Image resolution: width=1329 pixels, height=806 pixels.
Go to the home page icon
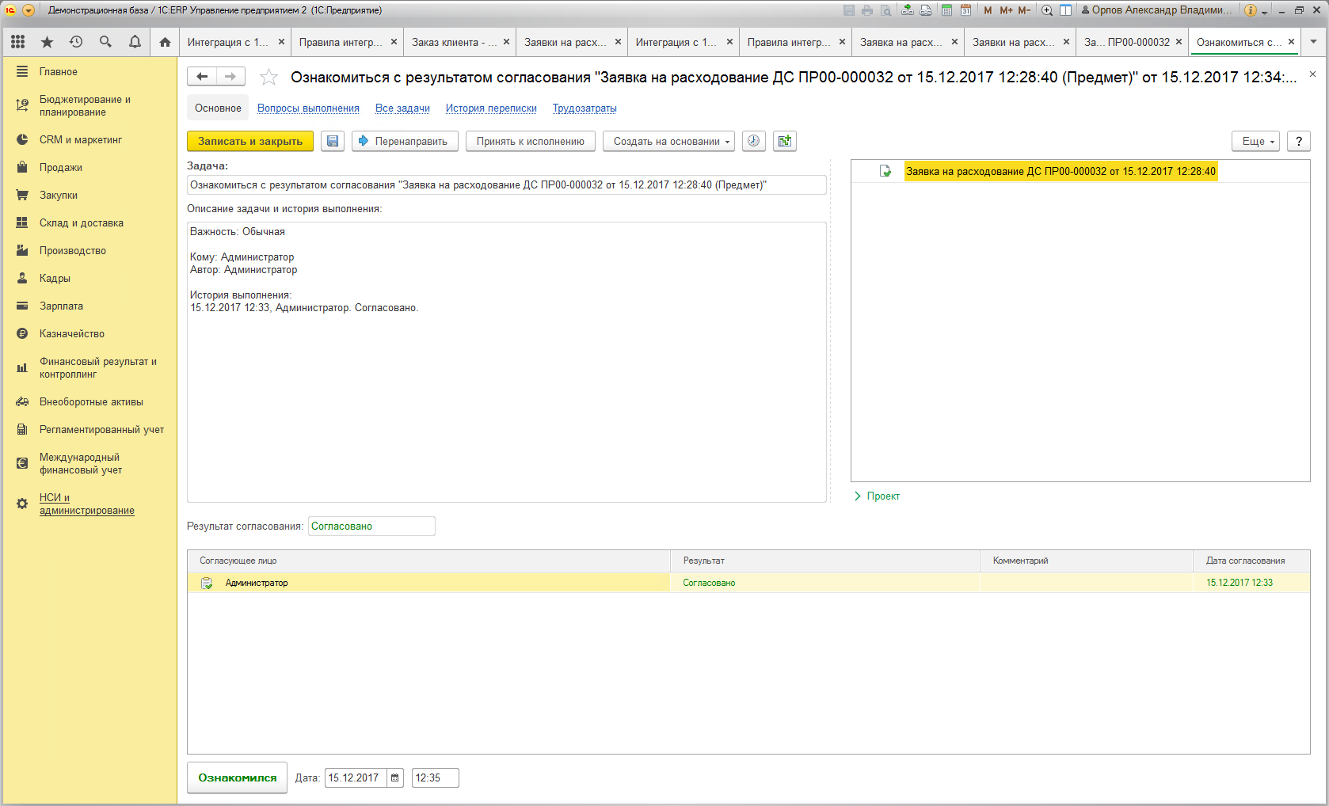165,42
